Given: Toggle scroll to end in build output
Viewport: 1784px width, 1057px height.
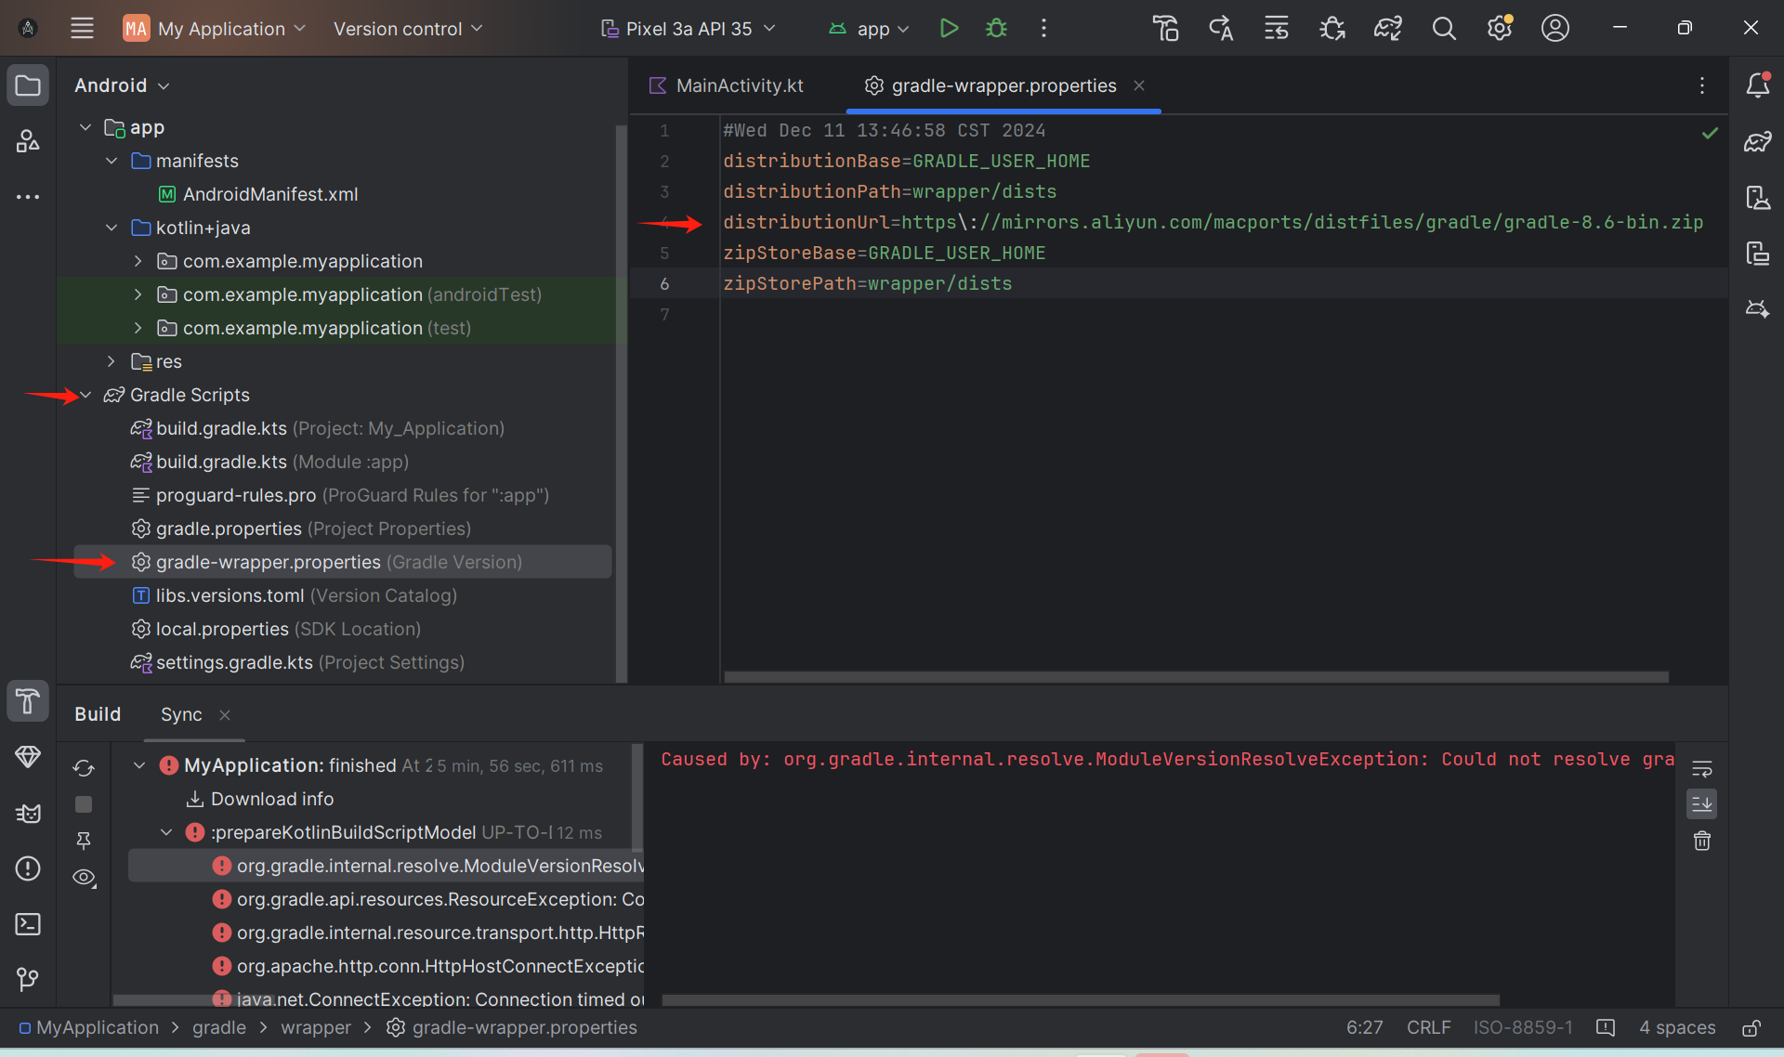Looking at the screenshot, I should pyautogui.click(x=1701, y=804).
